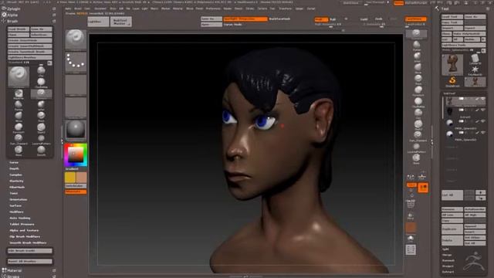Select yellow main color swatch
The width and height of the screenshot is (494, 278).
(70, 178)
